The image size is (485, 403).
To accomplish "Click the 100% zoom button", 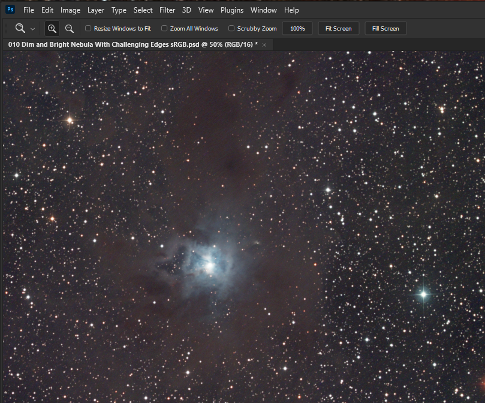I will [297, 28].
